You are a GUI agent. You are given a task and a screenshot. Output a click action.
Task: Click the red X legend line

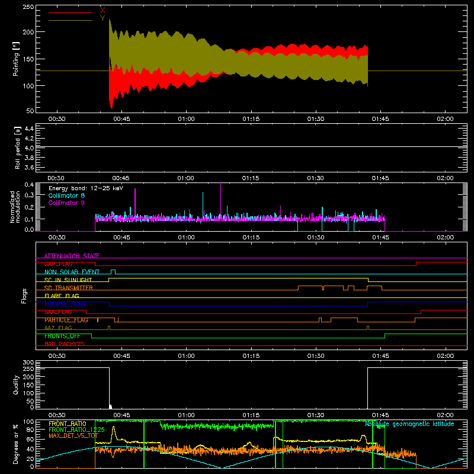coord(71,12)
